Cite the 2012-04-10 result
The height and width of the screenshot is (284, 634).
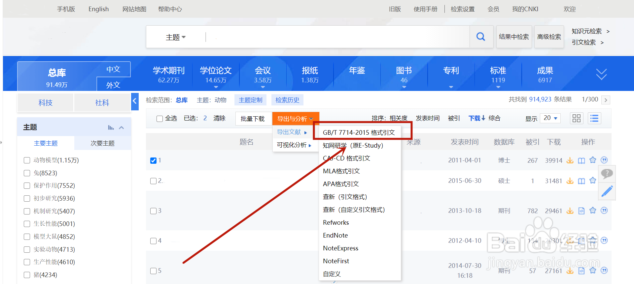tap(604, 241)
